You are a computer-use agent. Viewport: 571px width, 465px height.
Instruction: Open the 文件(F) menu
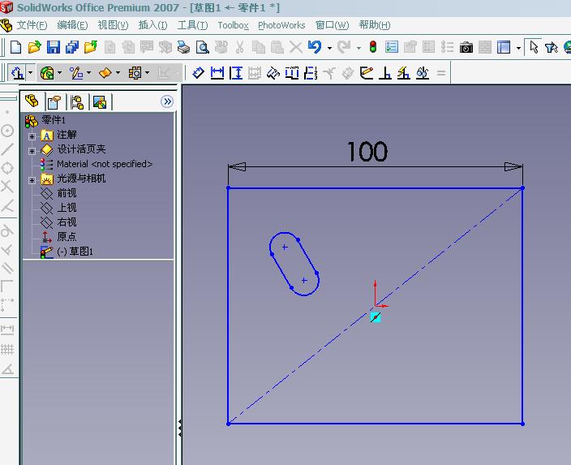click(x=32, y=25)
